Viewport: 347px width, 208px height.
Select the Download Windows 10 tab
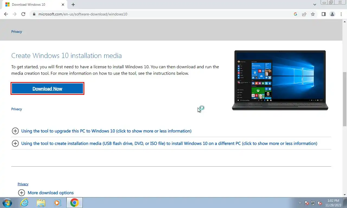(34, 5)
